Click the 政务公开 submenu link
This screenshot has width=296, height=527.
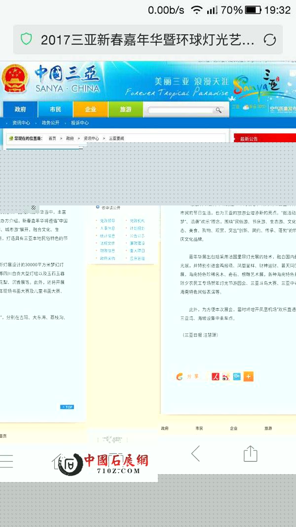pos(50,122)
